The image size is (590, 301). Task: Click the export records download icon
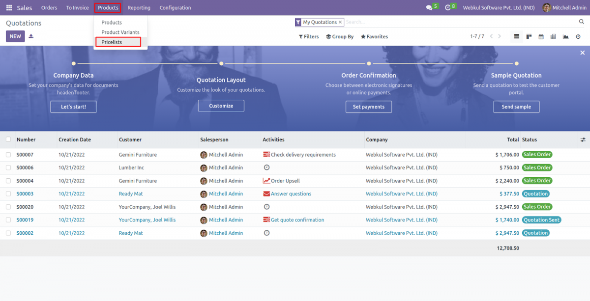(30, 36)
